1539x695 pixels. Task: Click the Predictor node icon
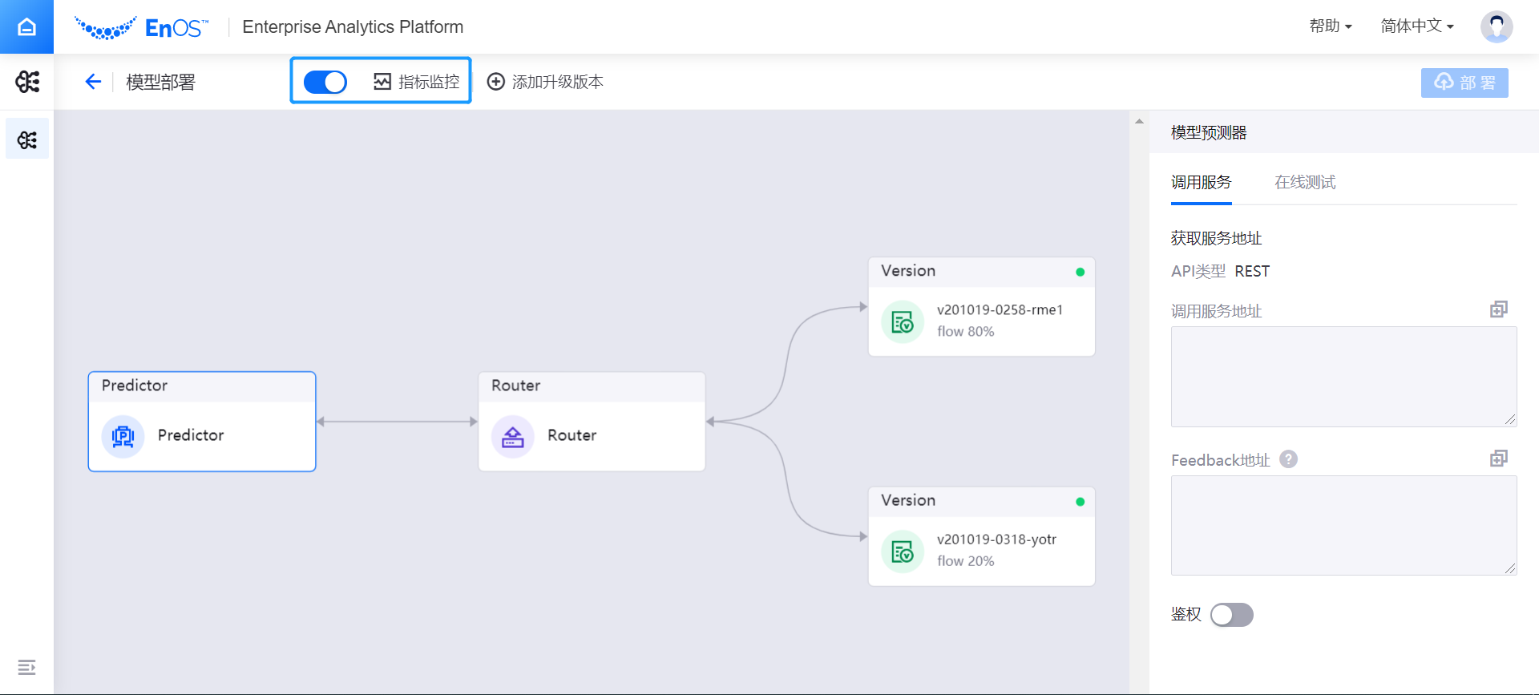pyautogui.click(x=123, y=436)
